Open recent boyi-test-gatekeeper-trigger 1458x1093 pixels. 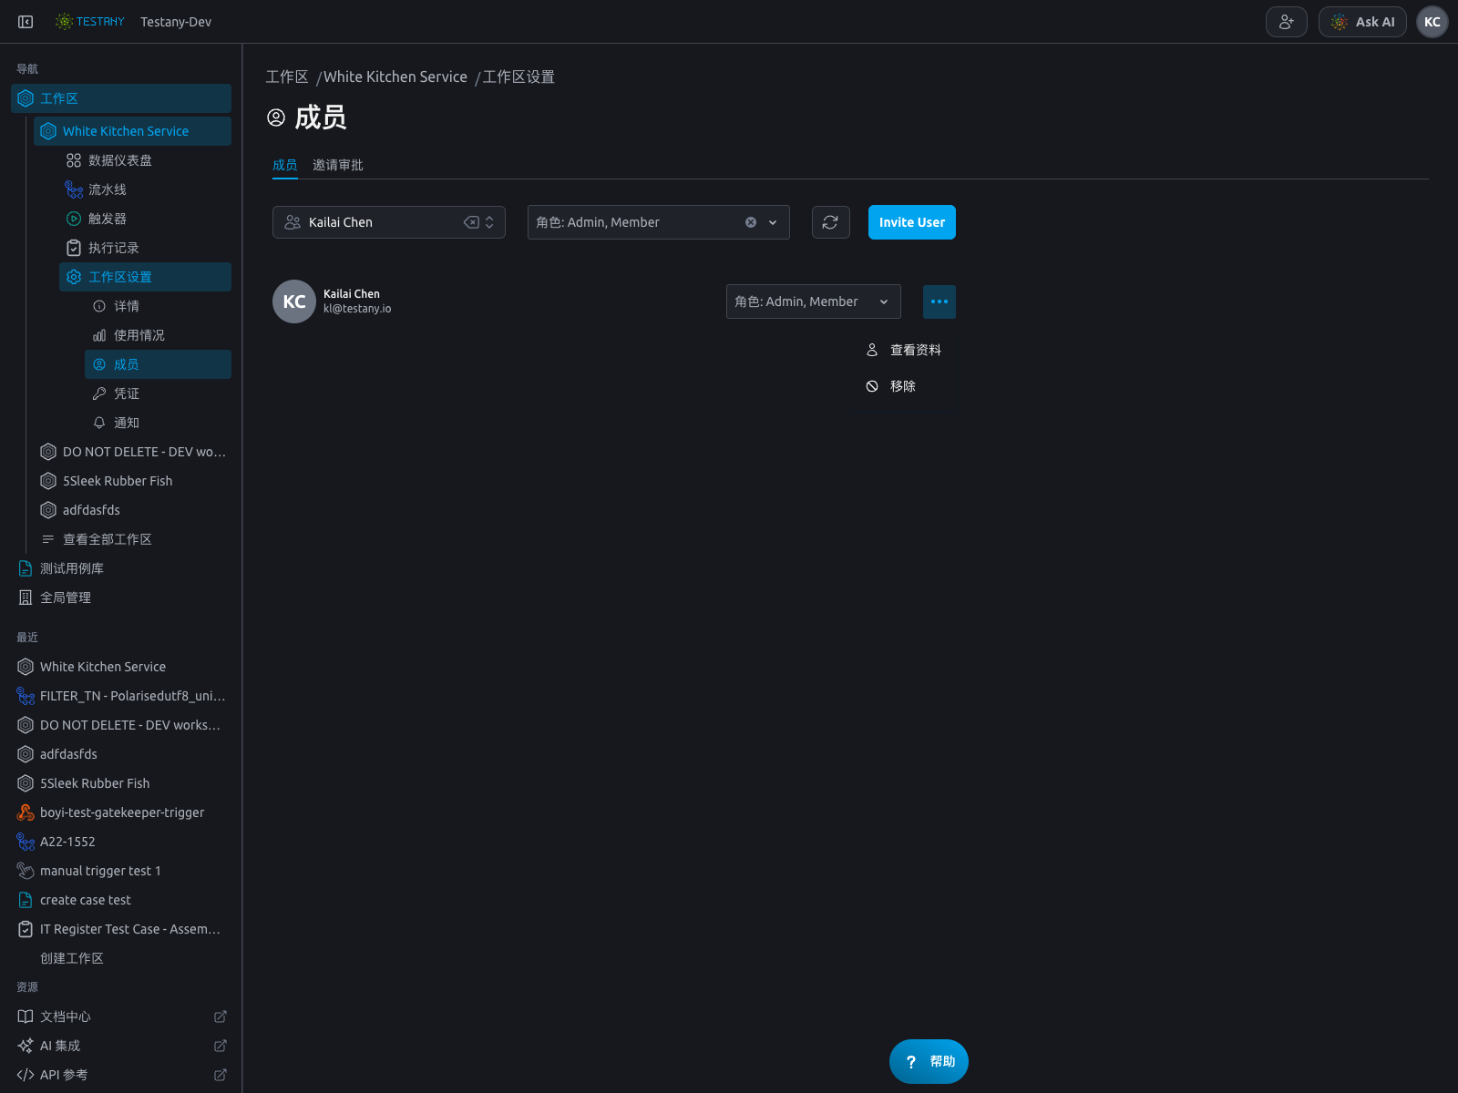[x=121, y=812]
